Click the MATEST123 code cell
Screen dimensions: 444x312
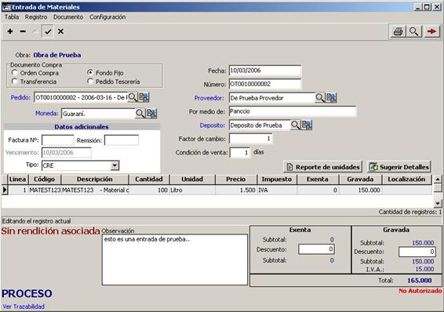(45, 190)
